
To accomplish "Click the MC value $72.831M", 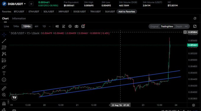I will (173, 6).
